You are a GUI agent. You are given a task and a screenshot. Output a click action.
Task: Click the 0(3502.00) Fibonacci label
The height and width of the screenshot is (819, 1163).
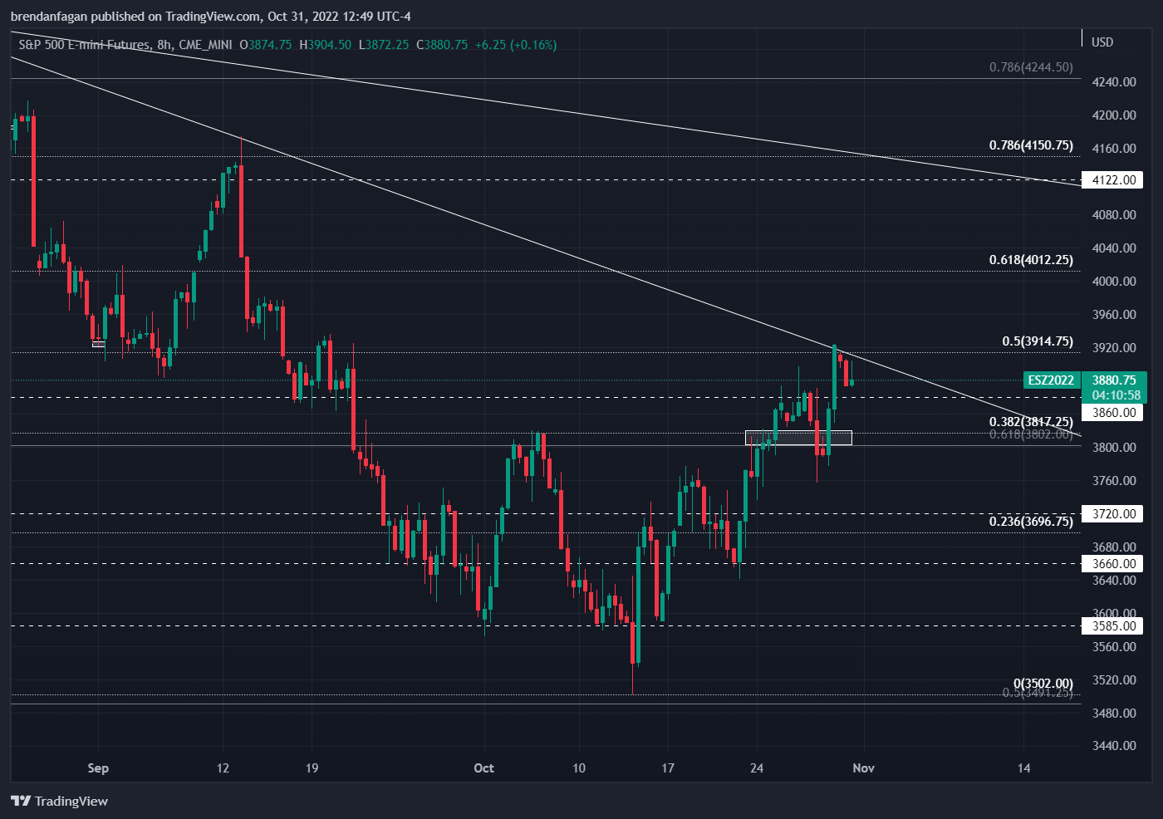[x=1043, y=684]
